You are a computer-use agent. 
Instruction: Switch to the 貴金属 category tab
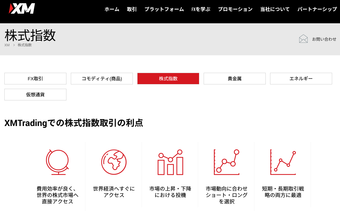click(235, 79)
